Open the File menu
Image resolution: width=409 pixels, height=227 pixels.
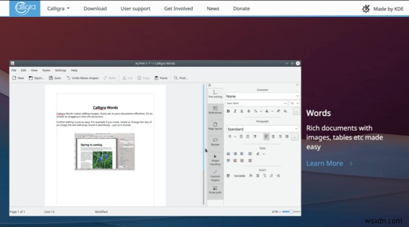[x=14, y=70]
